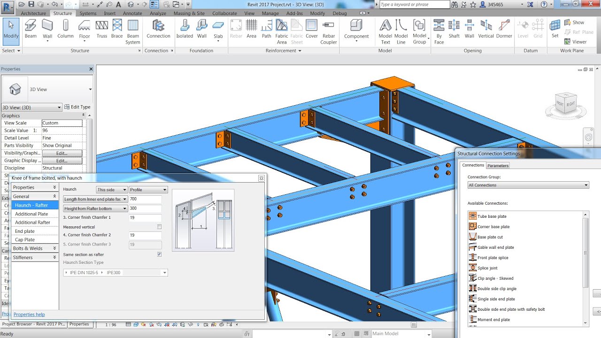Open the Properties help link
This screenshot has height=338, width=601.
tap(29, 315)
